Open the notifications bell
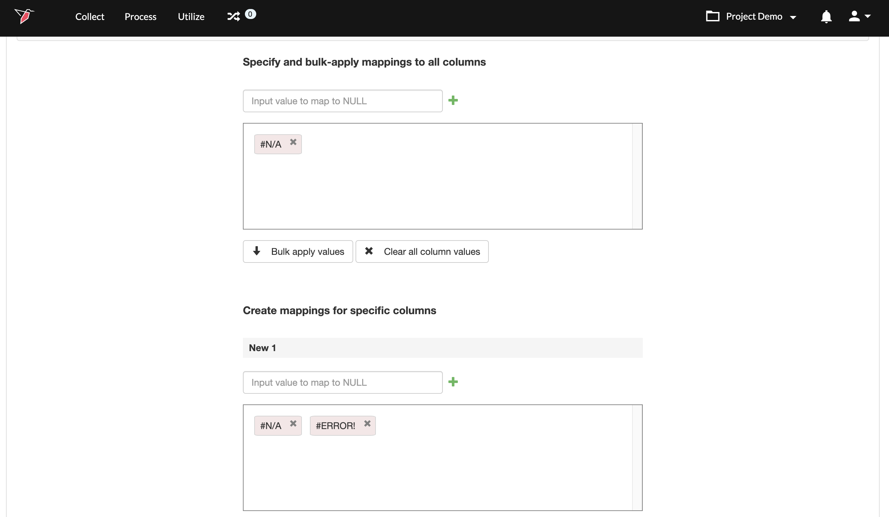This screenshot has width=889, height=517. point(826,17)
